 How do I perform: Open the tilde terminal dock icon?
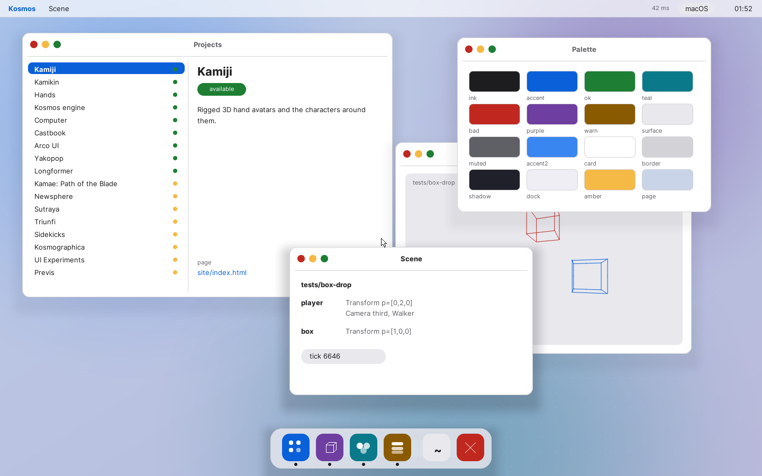[437, 447]
